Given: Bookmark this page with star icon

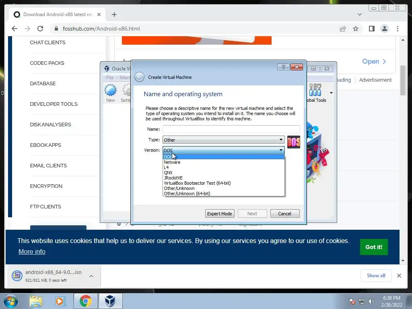Looking at the screenshot, I should pos(356,29).
